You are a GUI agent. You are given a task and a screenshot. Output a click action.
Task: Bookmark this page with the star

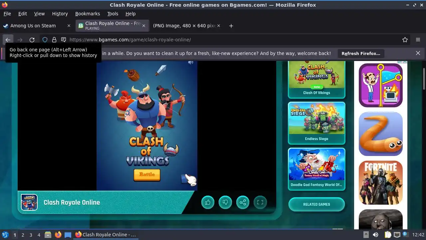tap(405, 40)
